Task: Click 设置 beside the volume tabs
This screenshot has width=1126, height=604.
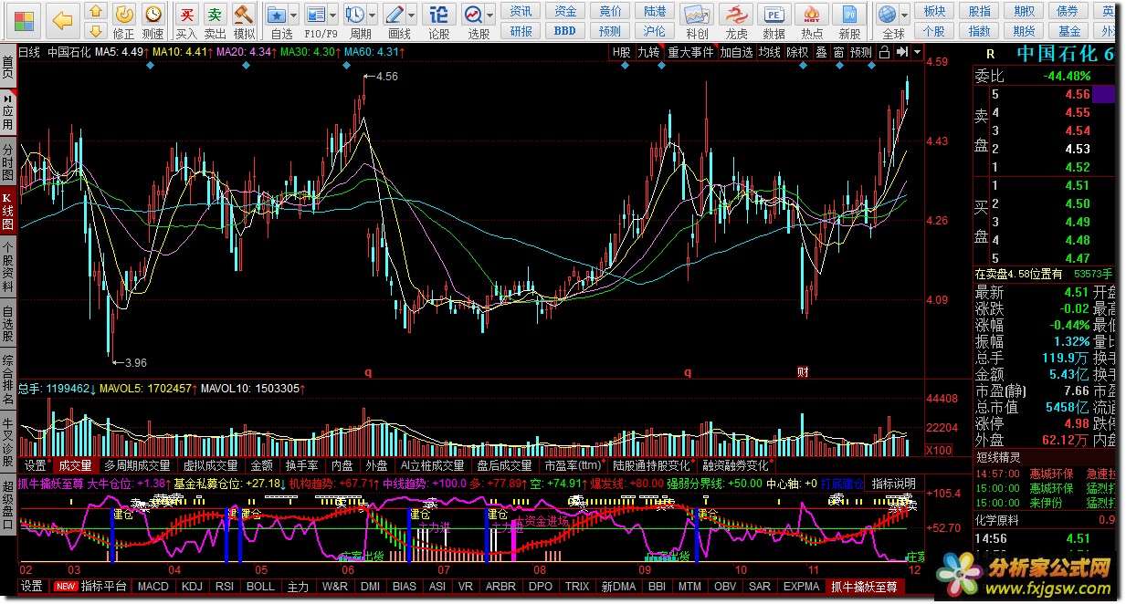Action: coord(36,465)
